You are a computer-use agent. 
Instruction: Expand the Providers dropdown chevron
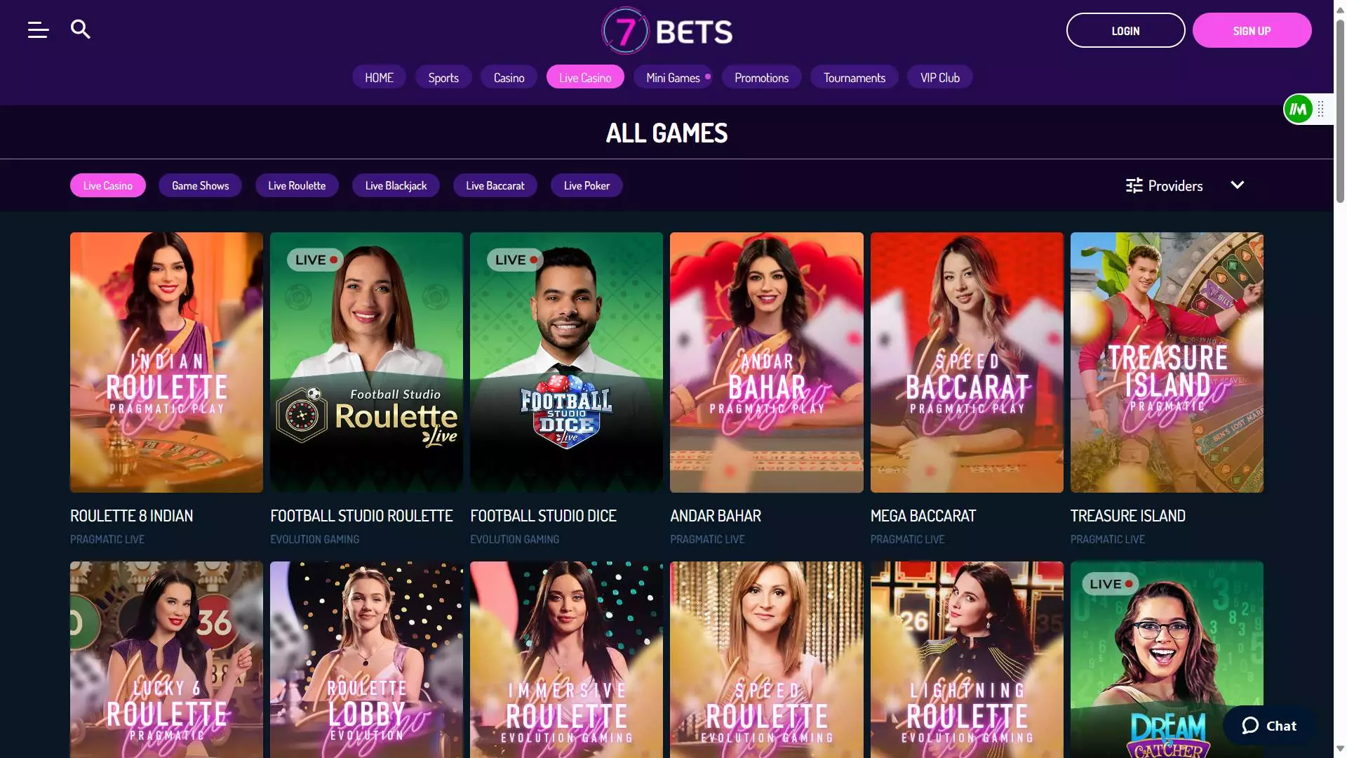(1238, 185)
